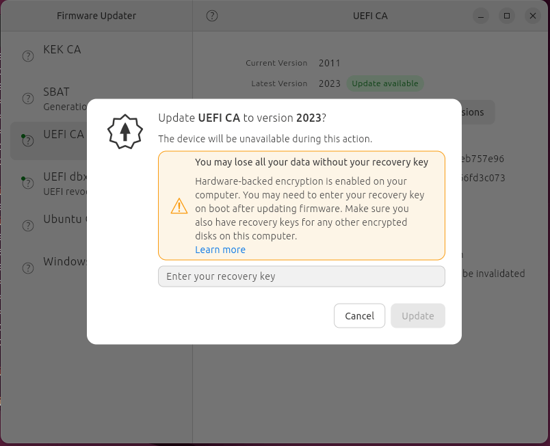Screen dimensions: 550x446
Task: Open the Learn more link
Action: point(220,250)
